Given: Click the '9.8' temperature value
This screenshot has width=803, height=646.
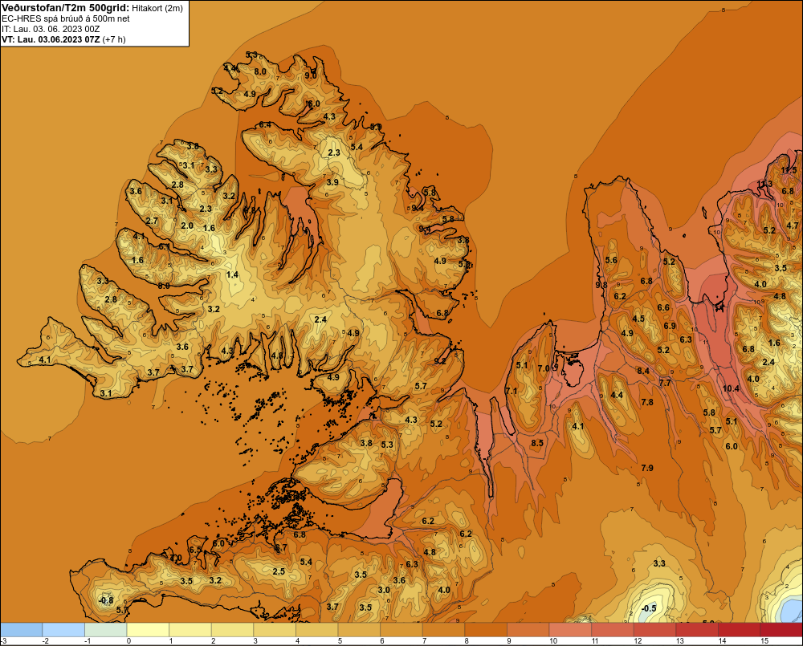Looking at the screenshot, I should 601,285.
